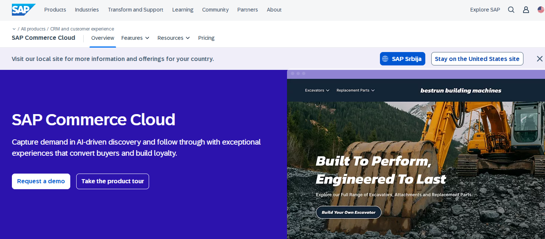Click Stay on the United States site
This screenshot has width=545, height=239.
[x=477, y=59]
